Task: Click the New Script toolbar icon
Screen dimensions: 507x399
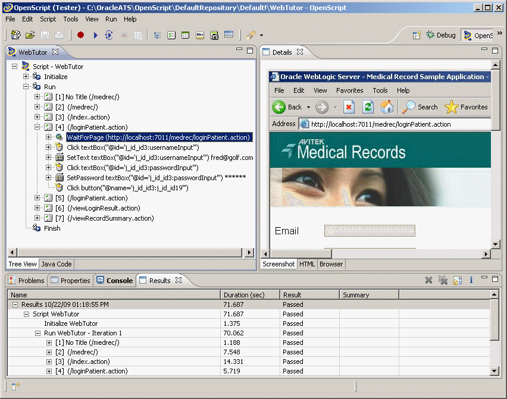Action: [x=15, y=36]
